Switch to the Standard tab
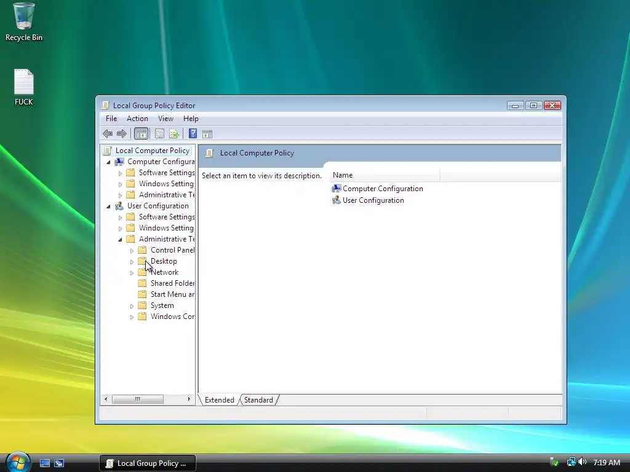 point(258,400)
